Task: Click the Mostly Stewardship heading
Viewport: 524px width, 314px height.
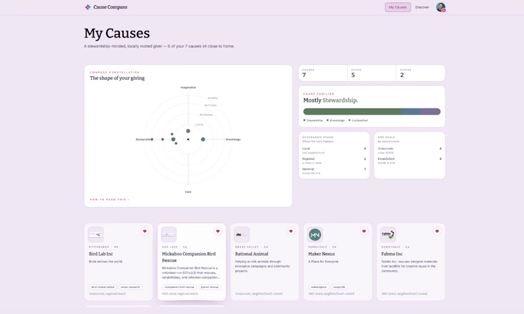Action: click(331, 100)
